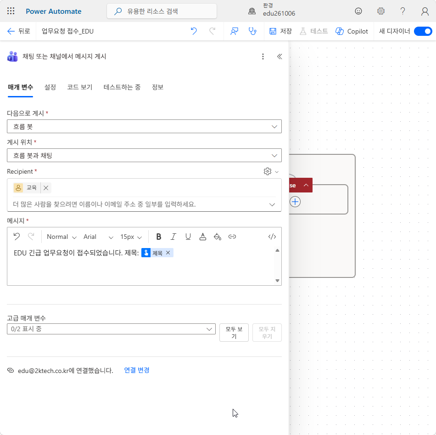Toggle bold formatting in message editor
This screenshot has height=435, width=436.
[x=158, y=237]
